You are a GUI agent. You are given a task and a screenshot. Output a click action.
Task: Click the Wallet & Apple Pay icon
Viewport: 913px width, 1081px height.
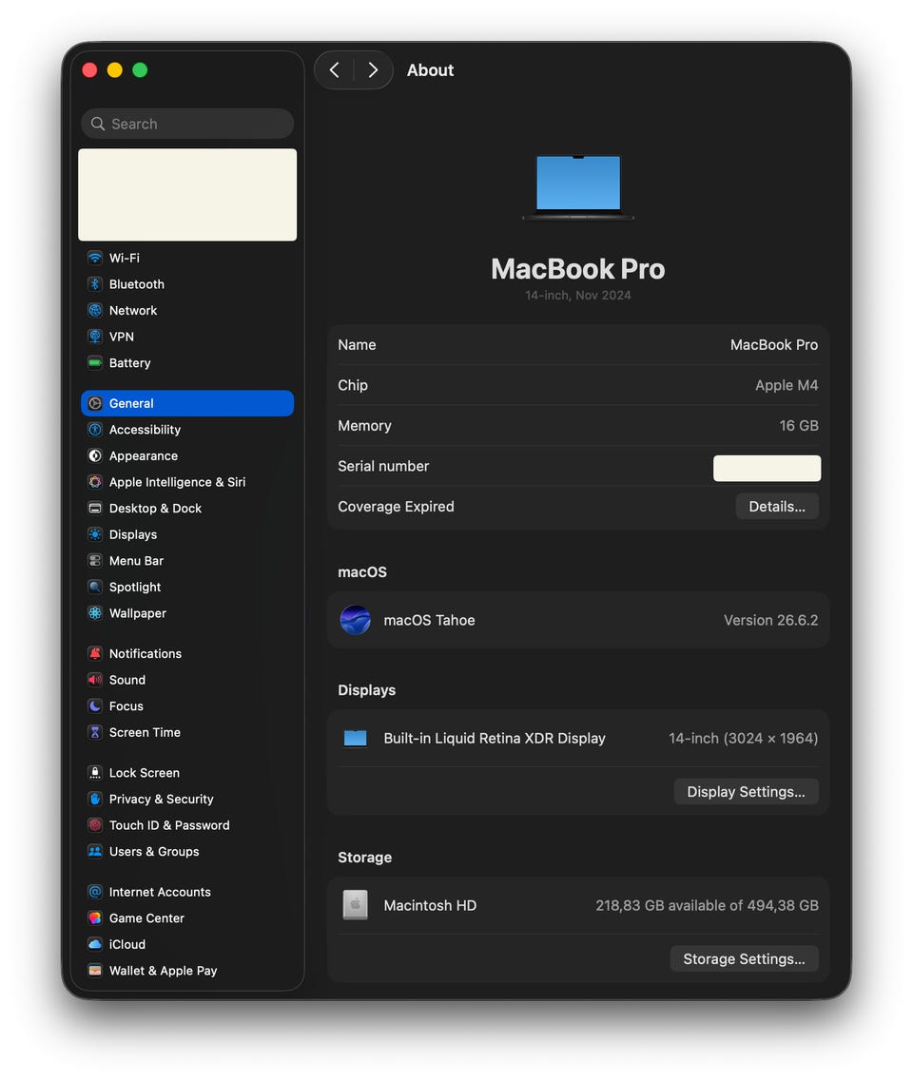coord(95,971)
